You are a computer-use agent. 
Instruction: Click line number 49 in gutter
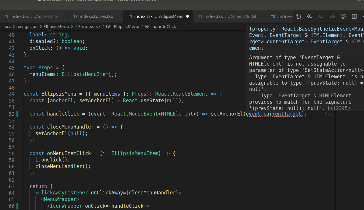click(12, 94)
